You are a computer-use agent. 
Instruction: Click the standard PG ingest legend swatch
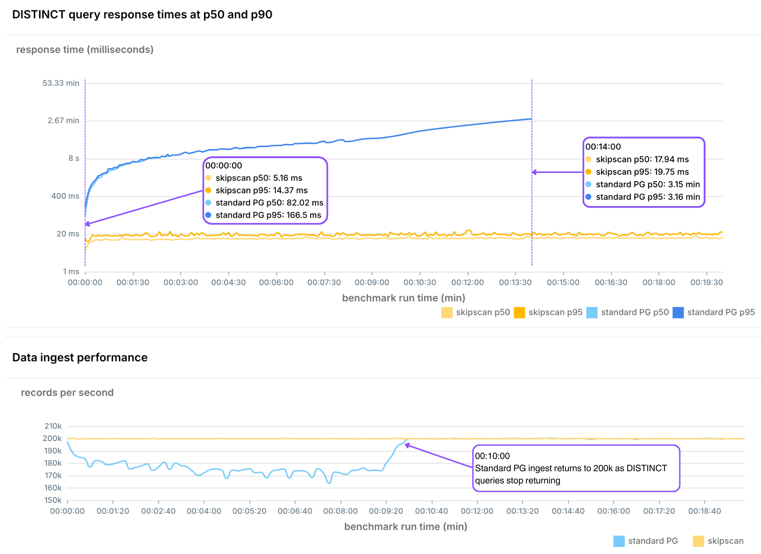point(619,541)
